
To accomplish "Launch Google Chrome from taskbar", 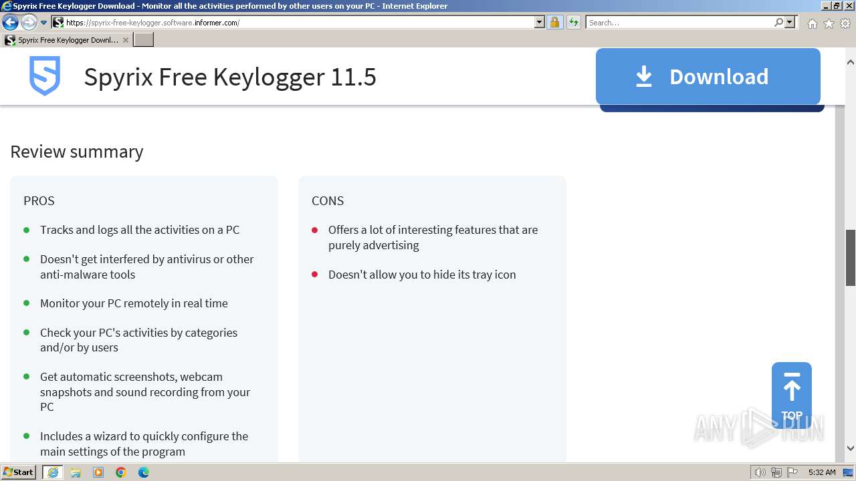I will (x=121, y=472).
